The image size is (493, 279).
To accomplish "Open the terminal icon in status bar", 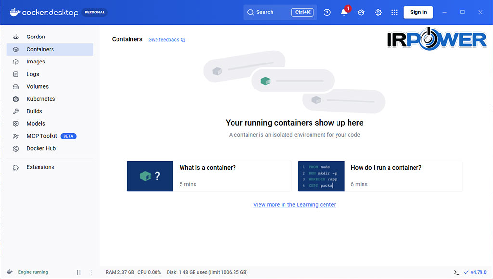I will (456, 272).
